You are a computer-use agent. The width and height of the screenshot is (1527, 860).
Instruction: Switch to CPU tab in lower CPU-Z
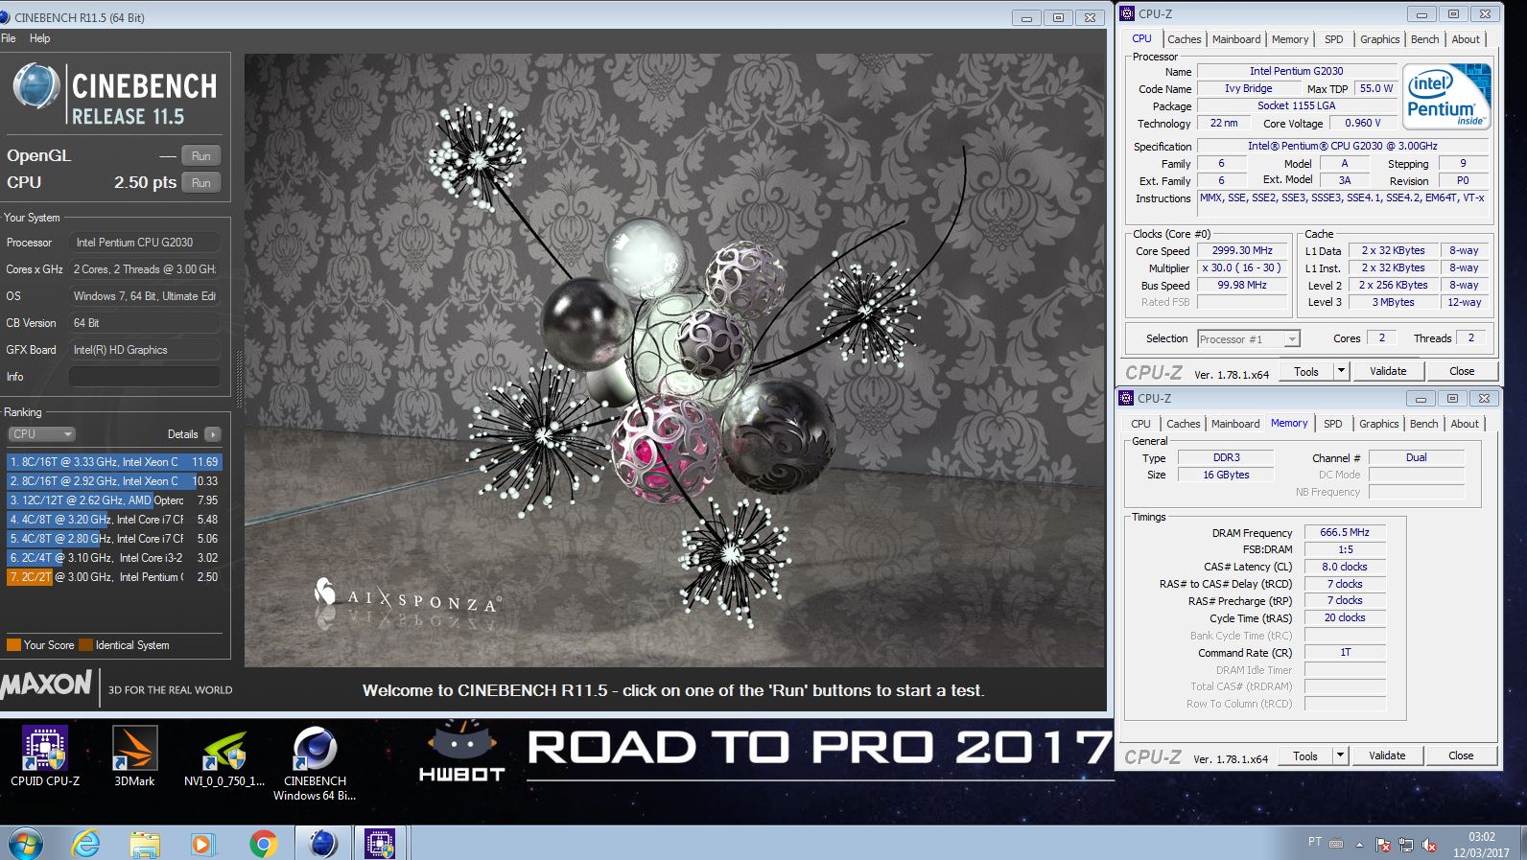1140,424
